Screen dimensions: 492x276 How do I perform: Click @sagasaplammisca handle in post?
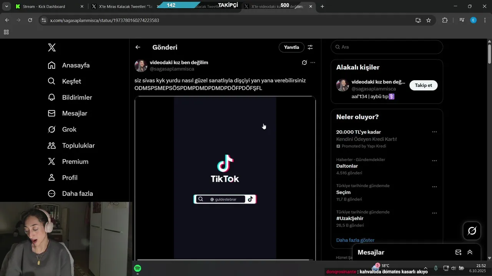[172, 69]
